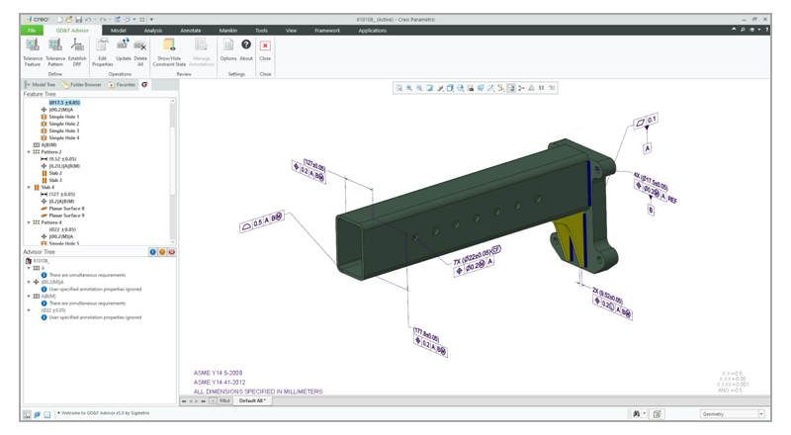Open the Establish DRF tool
The width and height of the screenshot is (791, 435).
click(x=77, y=52)
